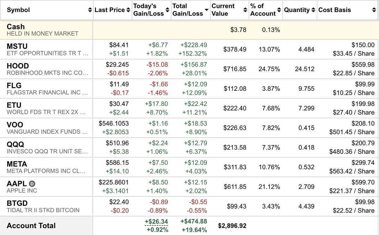
Task: Sort table by Symbol column arrows
Action: click(90, 10)
